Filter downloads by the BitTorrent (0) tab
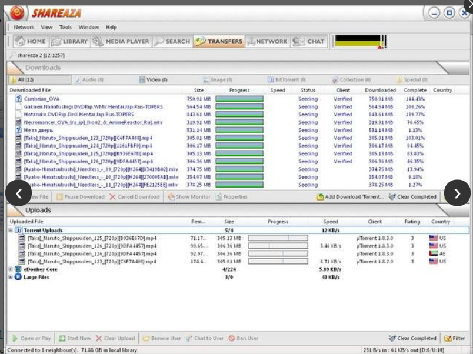Image resolution: width=473 pixels, height=354 pixels. 287,79
